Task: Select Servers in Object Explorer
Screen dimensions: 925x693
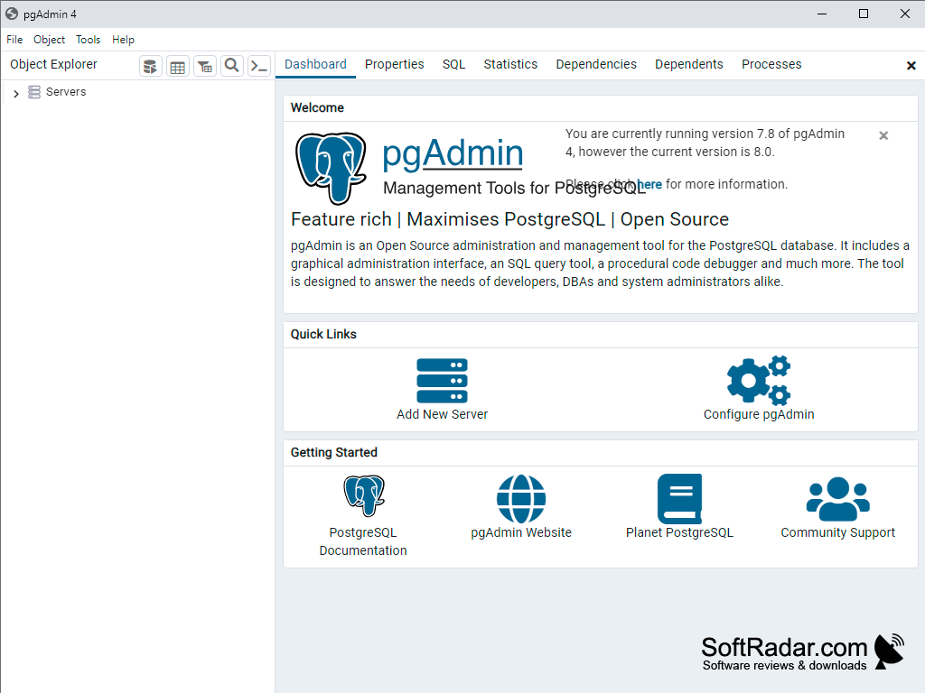Action: 65,92
